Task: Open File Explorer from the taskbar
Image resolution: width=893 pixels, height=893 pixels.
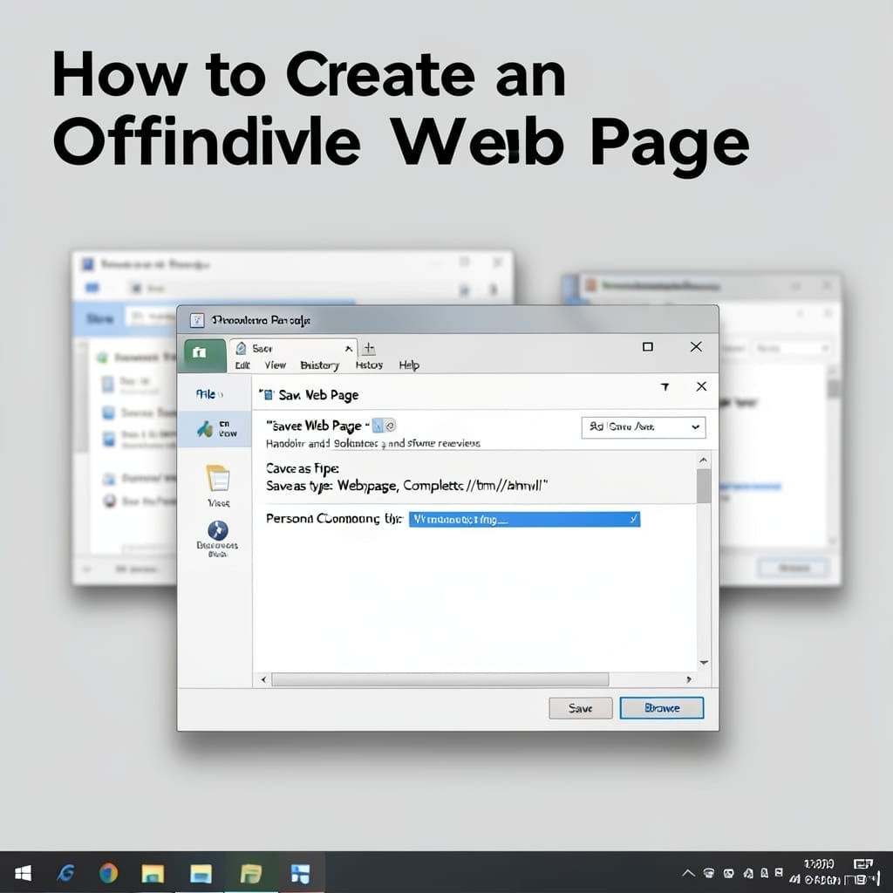Action: point(153,873)
